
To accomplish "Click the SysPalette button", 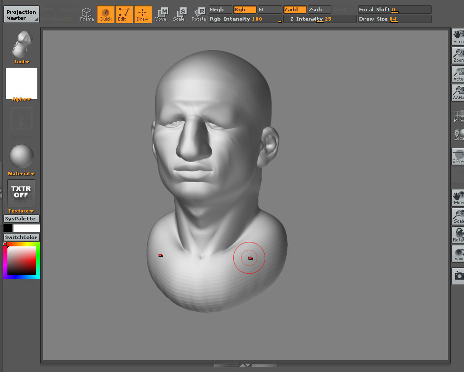I will pyautogui.click(x=21, y=219).
